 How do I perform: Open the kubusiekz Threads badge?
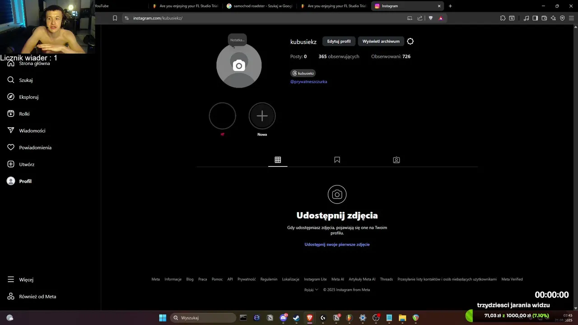pos(303,73)
